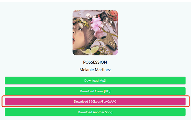The image size is (191, 120).
Task: Select the Download Another Song button
Action: pyautogui.click(x=95, y=112)
